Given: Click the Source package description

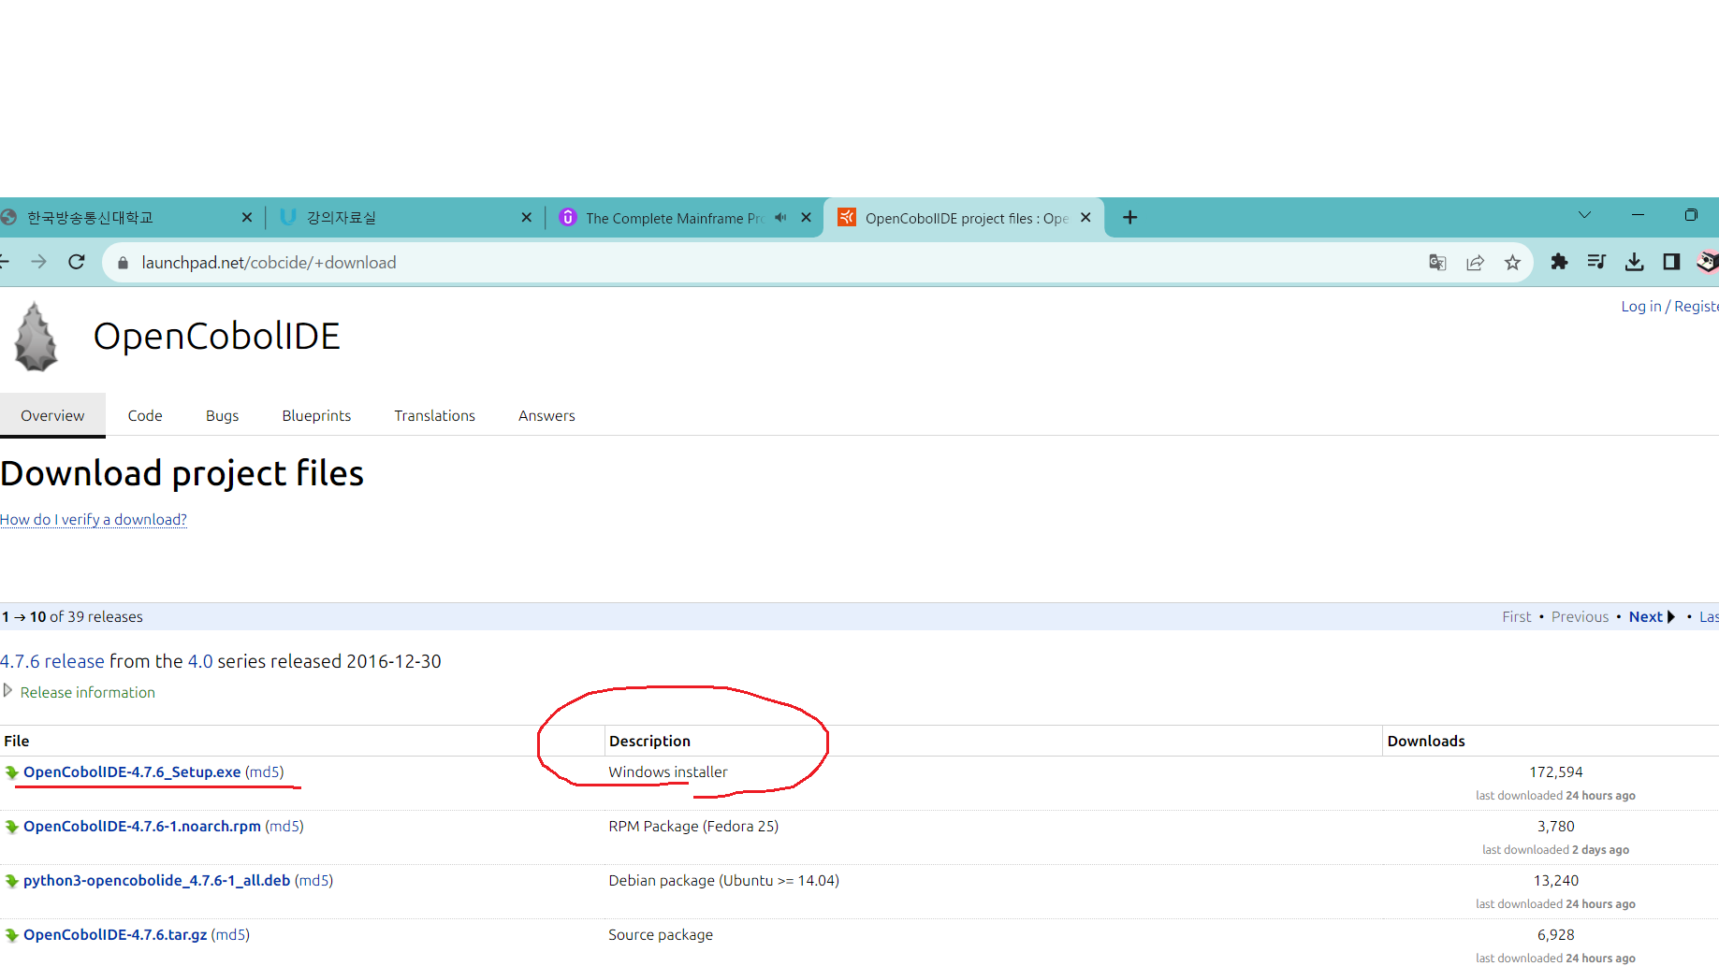Looking at the screenshot, I should tap(661, 934).
